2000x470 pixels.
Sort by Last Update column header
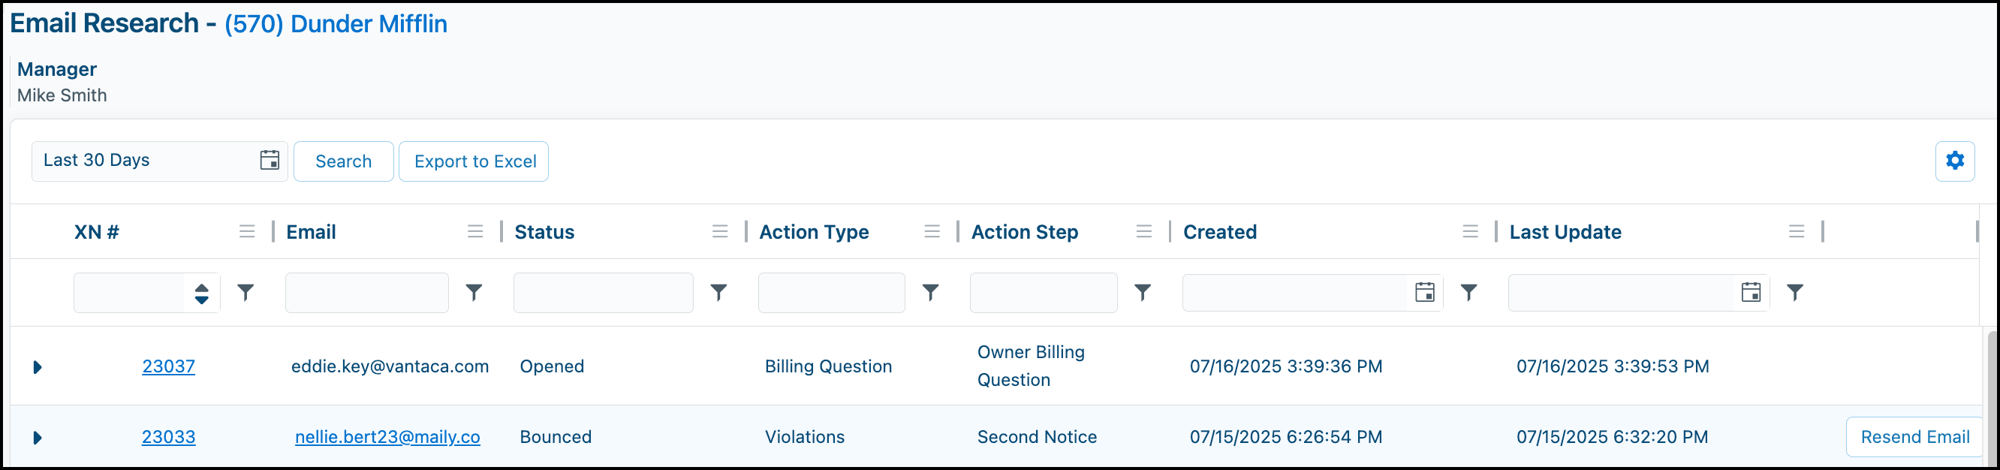(1565, 231)
